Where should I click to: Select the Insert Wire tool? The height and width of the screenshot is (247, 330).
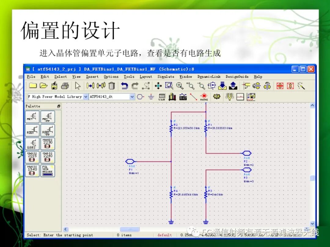(193, 97)
